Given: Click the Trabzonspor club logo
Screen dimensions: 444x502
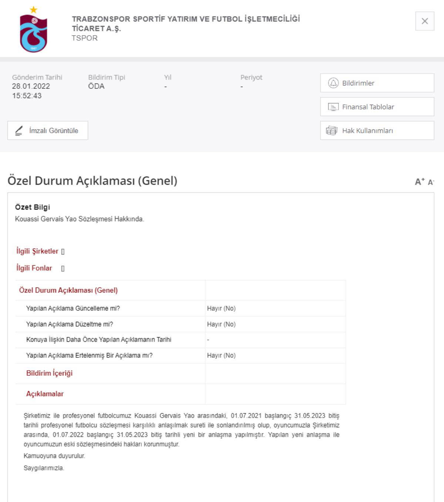Looking at the screenshot, I should pyautogui.click(x=33, y=30).
